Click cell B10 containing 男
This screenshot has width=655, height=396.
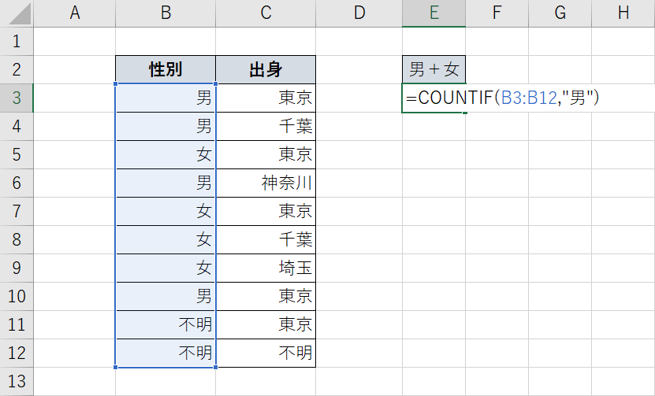166,297
